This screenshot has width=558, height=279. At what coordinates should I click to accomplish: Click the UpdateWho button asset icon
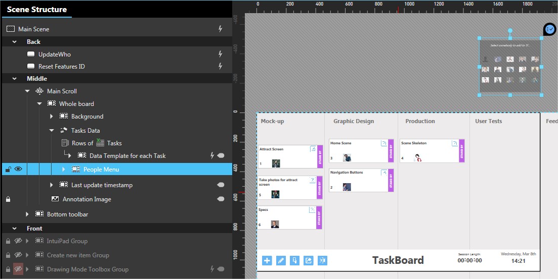[31, 54]
